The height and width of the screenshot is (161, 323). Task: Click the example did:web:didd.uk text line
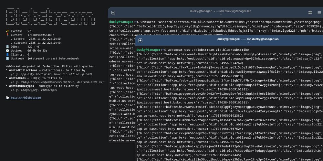pyautogui.click(x=57, y=82)
